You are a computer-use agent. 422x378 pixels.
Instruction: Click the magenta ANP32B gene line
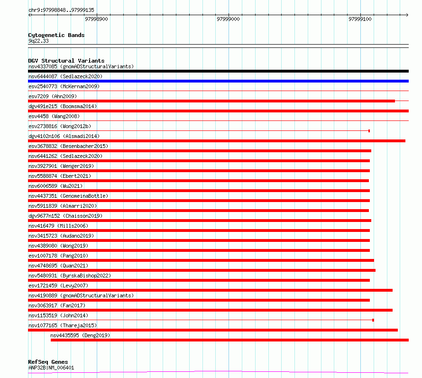pyautogui.click(x=218, y=372)
